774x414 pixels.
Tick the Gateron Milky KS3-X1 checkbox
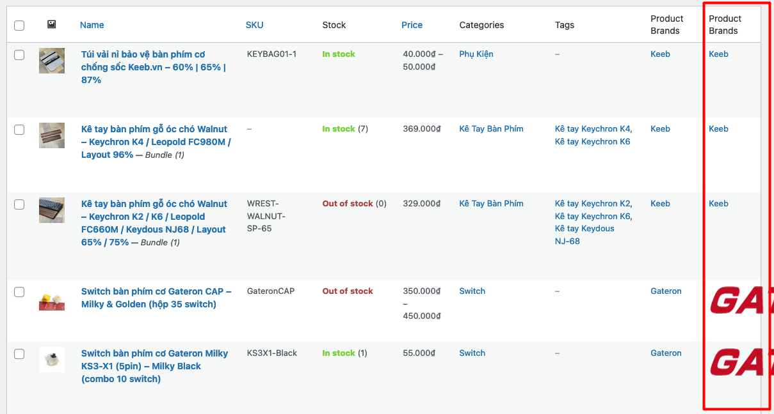click(x=19, y=354)
